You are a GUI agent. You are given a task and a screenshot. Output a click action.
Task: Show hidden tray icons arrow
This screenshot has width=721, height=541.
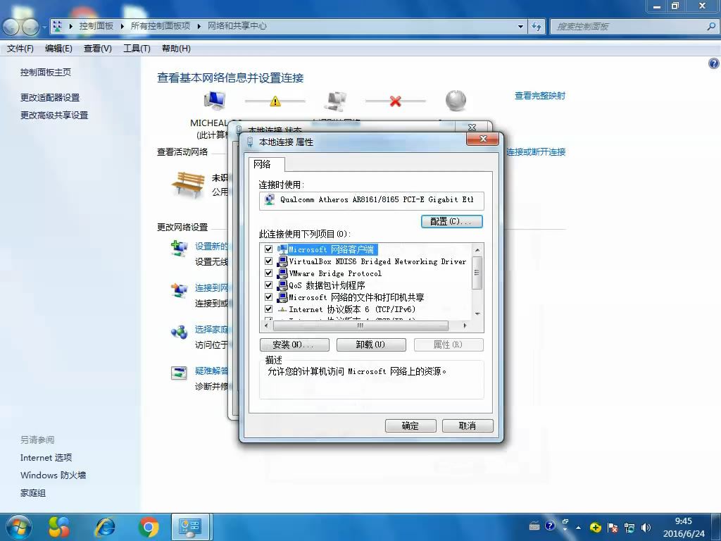578,527
